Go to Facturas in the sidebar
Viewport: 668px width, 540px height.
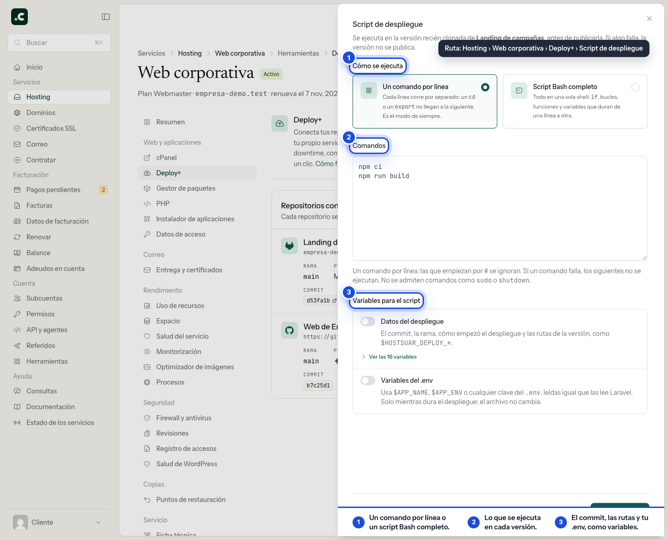tap(59, 206)
